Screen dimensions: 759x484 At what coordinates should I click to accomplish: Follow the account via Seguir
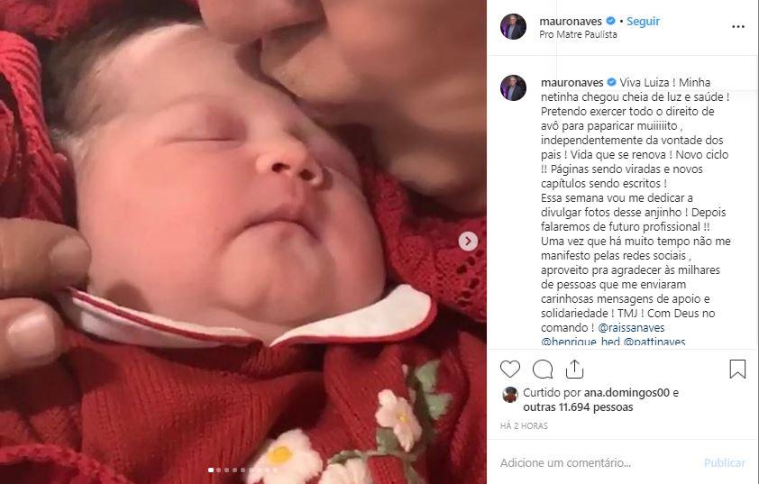click(644, 21)
